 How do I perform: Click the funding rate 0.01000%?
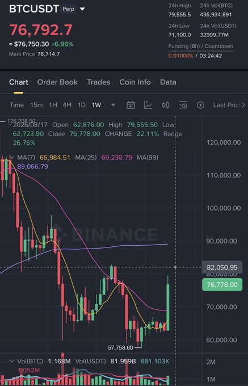coord(181,56)
